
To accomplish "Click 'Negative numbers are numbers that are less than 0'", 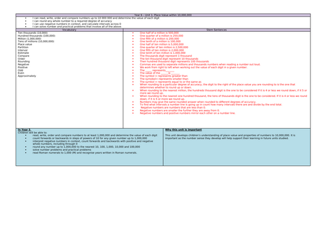I will point(173,107).
